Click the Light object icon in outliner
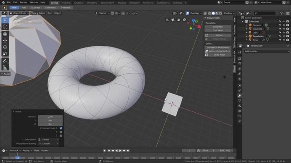Screen dimensions: 291x163 click(250, 33)
